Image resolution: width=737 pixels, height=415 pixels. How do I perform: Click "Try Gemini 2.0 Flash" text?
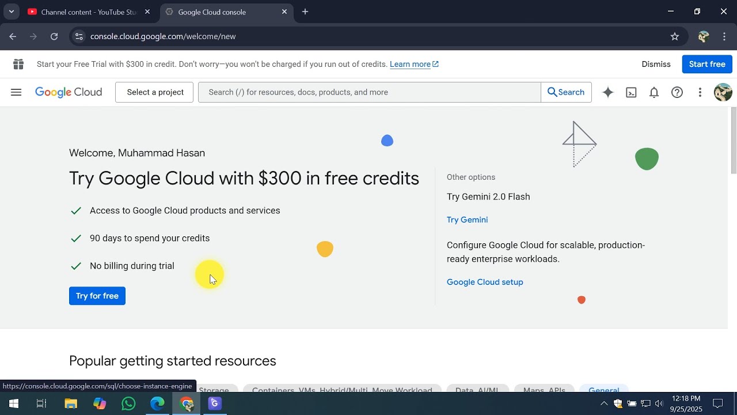(488, 197)
